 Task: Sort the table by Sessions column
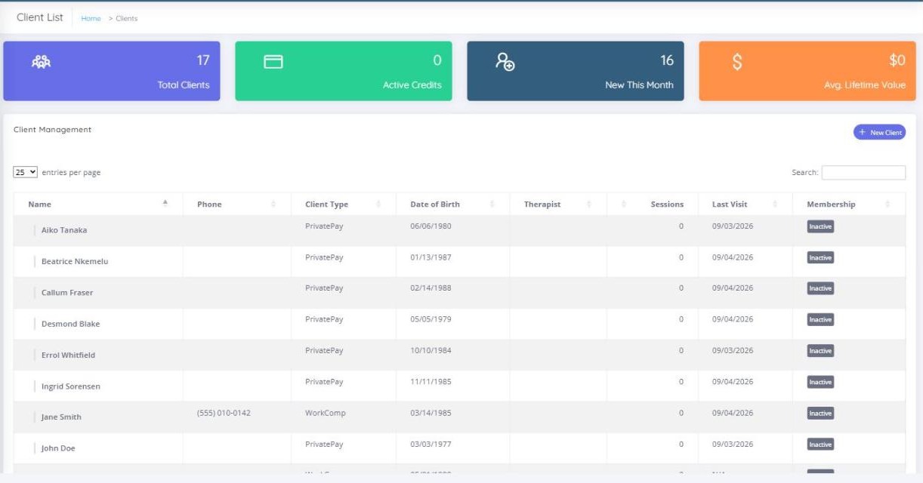click(x=653, y=204)
